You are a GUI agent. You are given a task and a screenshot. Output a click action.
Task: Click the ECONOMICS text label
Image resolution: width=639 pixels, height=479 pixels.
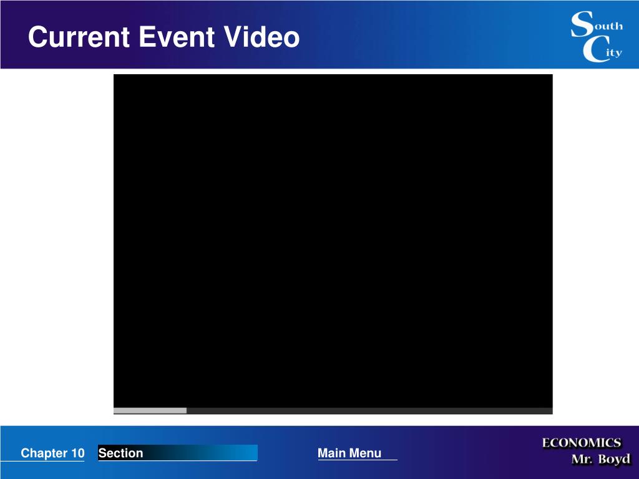tap(582, 443)
